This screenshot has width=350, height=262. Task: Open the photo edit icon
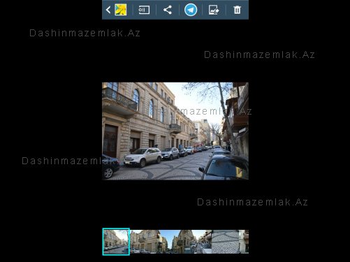click(214, 10)
